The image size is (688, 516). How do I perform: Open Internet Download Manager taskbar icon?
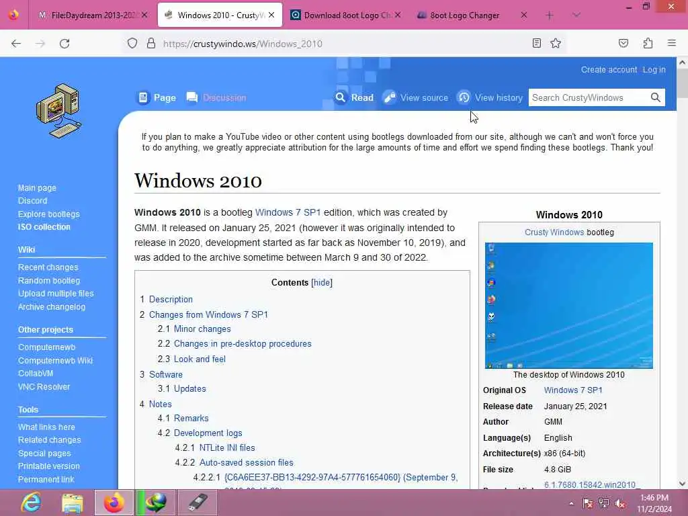tap(155, 503)
